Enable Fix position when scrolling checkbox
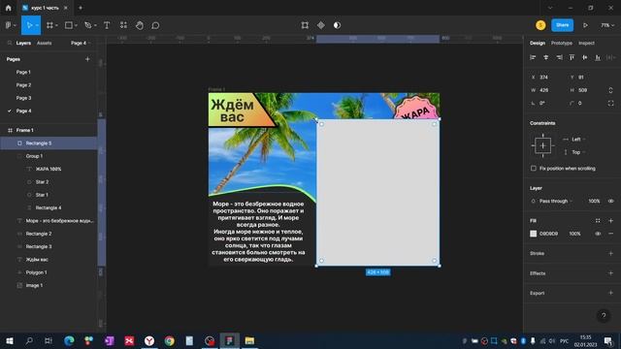Image resolution: width=621 pixels, height=349 pixels. pyautogui.click(x=534, y=168)
